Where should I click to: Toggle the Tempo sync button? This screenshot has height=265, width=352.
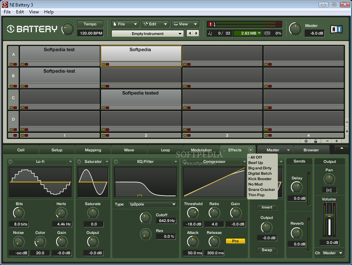click(x=90, y=24)
